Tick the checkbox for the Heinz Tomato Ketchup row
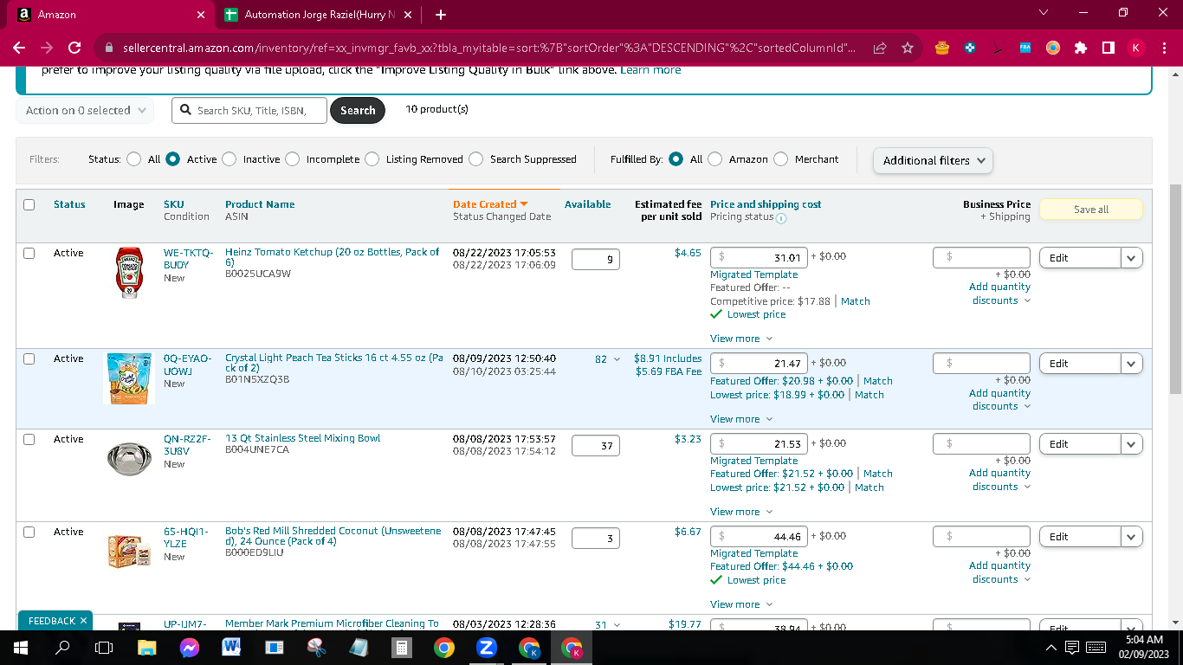 click(29, 253)
